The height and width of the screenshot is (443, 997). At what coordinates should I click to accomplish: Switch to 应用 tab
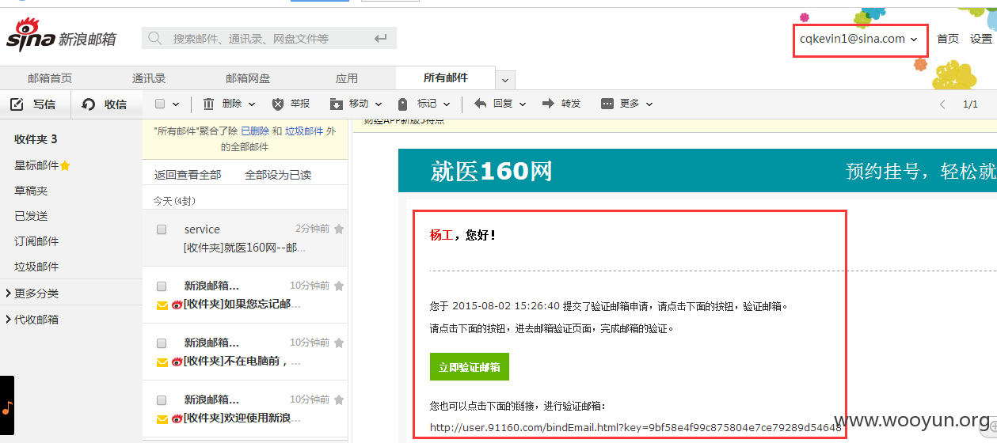347,78
